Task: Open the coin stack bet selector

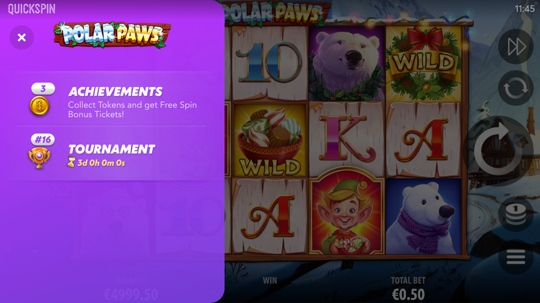Action: (515, 214)
